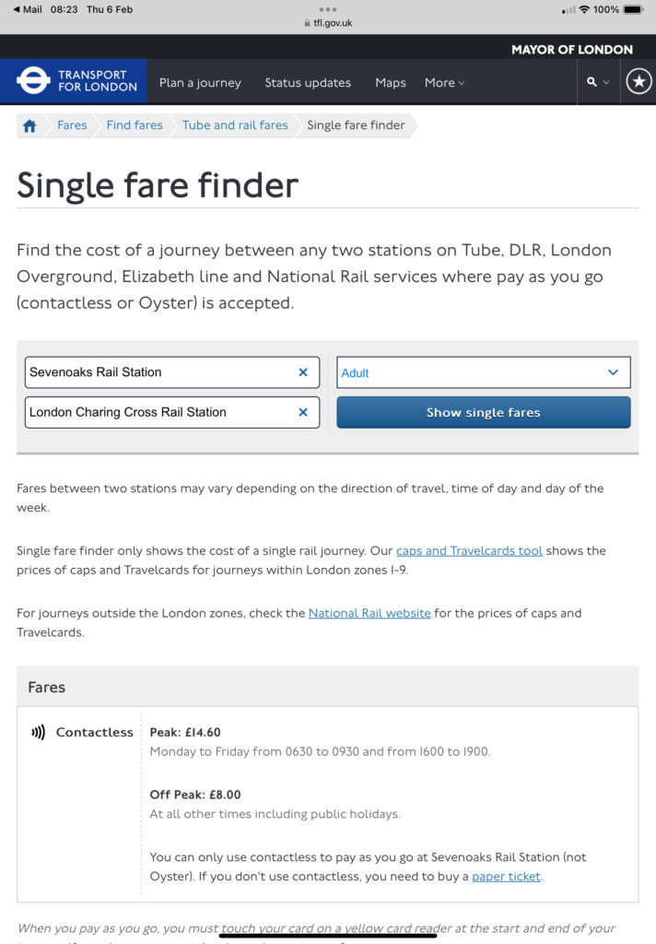Go to home via house breadcrumb icon

coord(29,125)
